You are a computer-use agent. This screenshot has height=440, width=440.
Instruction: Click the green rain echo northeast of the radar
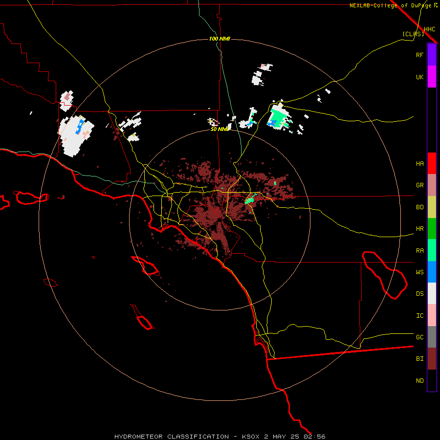[x=279, y=117]
